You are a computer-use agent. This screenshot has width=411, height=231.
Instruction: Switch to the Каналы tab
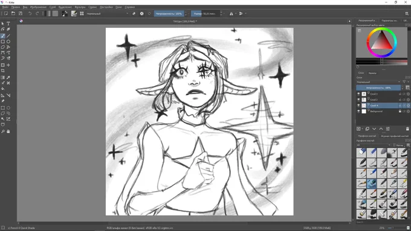pos(372,73)
